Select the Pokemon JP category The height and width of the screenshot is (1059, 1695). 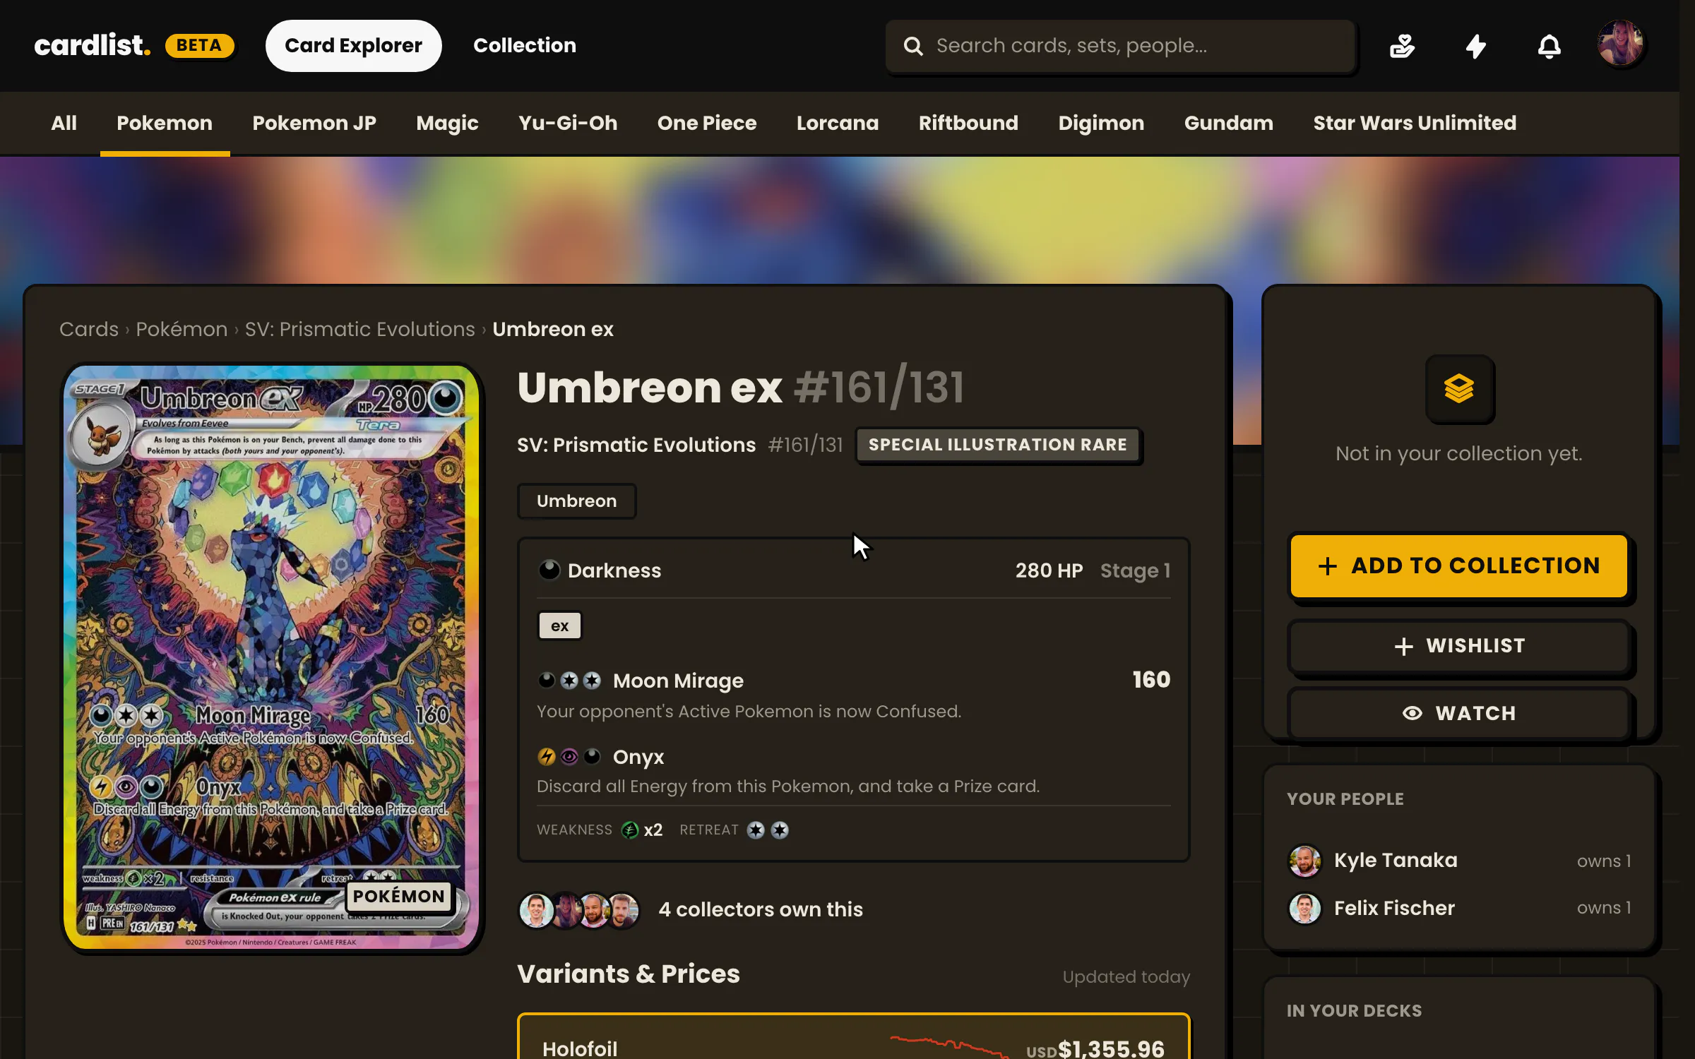[314, 123]
